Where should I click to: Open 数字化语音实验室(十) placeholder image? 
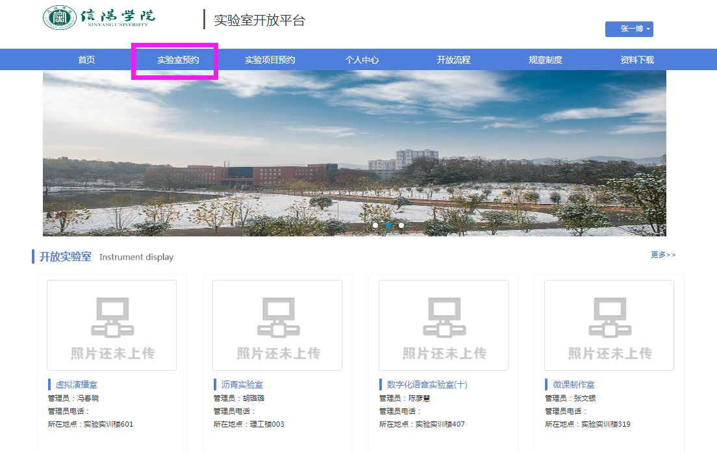pos(443,325)
